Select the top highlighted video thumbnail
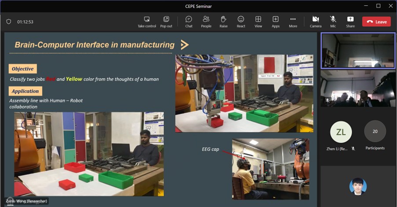This screenshot has height=207, width=397. [358, 51]
